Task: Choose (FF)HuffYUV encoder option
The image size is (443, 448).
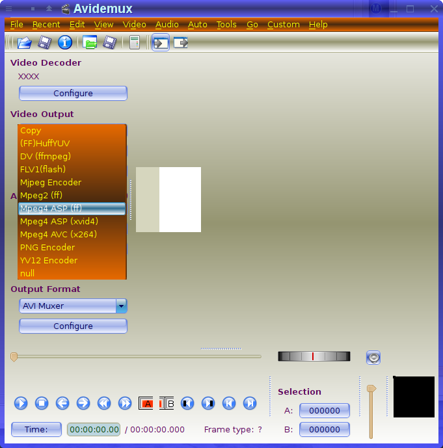Action: coord(72,144)
